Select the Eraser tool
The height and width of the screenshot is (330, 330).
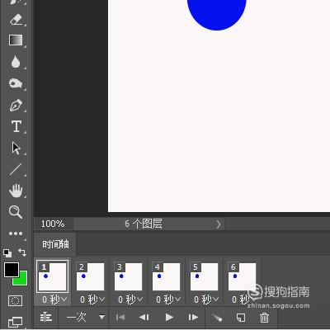(x=16, y=20)
